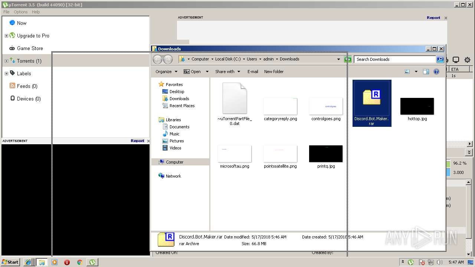Open Explorer help icon
Viewport: 475px width, 267px height.
(x=436, y=72)
